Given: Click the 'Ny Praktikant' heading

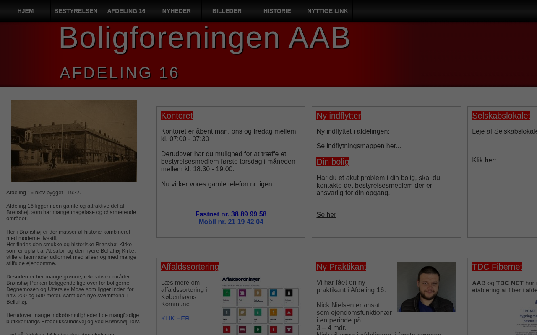Looking at the screenshot, I should click(x=341, y=267).
